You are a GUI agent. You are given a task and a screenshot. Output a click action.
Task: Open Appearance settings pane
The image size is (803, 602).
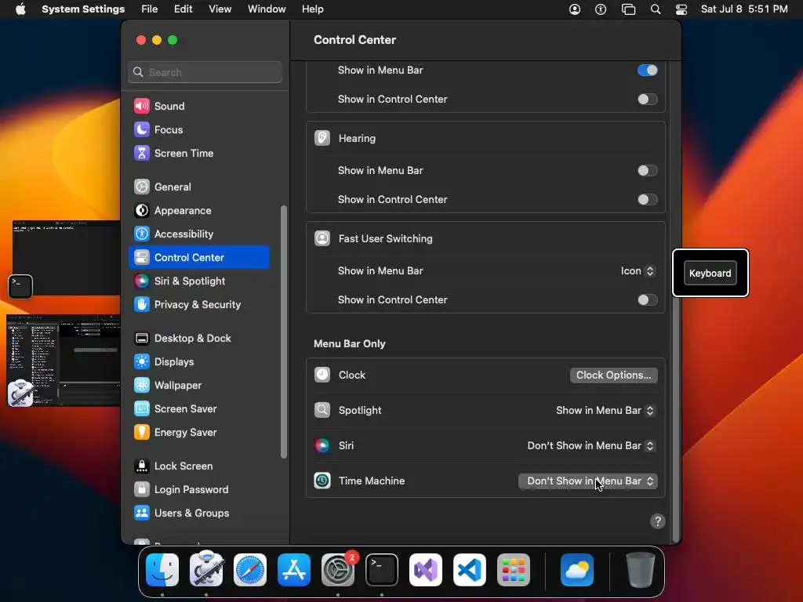(x=199, y=210)
